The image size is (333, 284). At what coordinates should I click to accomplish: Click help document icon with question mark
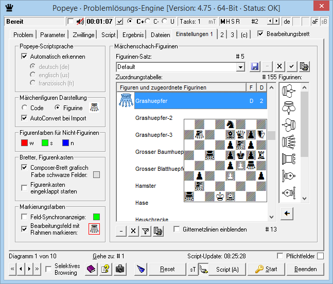[106, 269]
